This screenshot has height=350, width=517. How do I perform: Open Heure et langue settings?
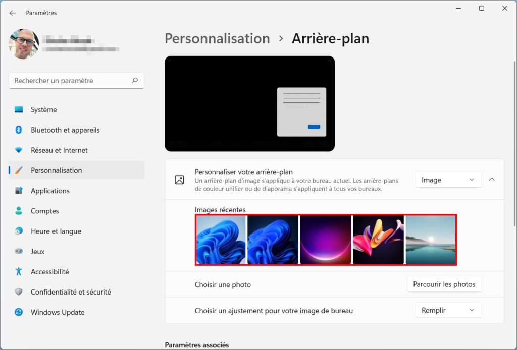(77, 231)
